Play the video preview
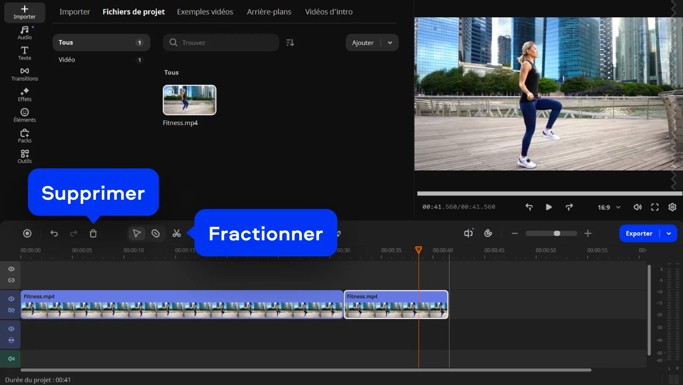 pyautogui.click(x=549, y=207)
